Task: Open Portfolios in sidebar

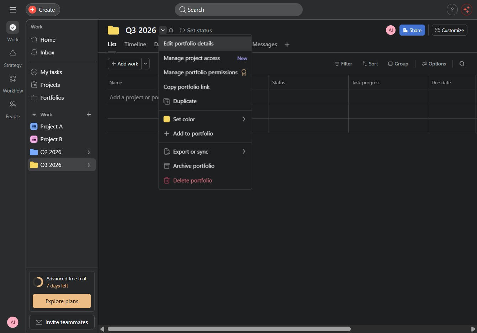Action: 62,97
